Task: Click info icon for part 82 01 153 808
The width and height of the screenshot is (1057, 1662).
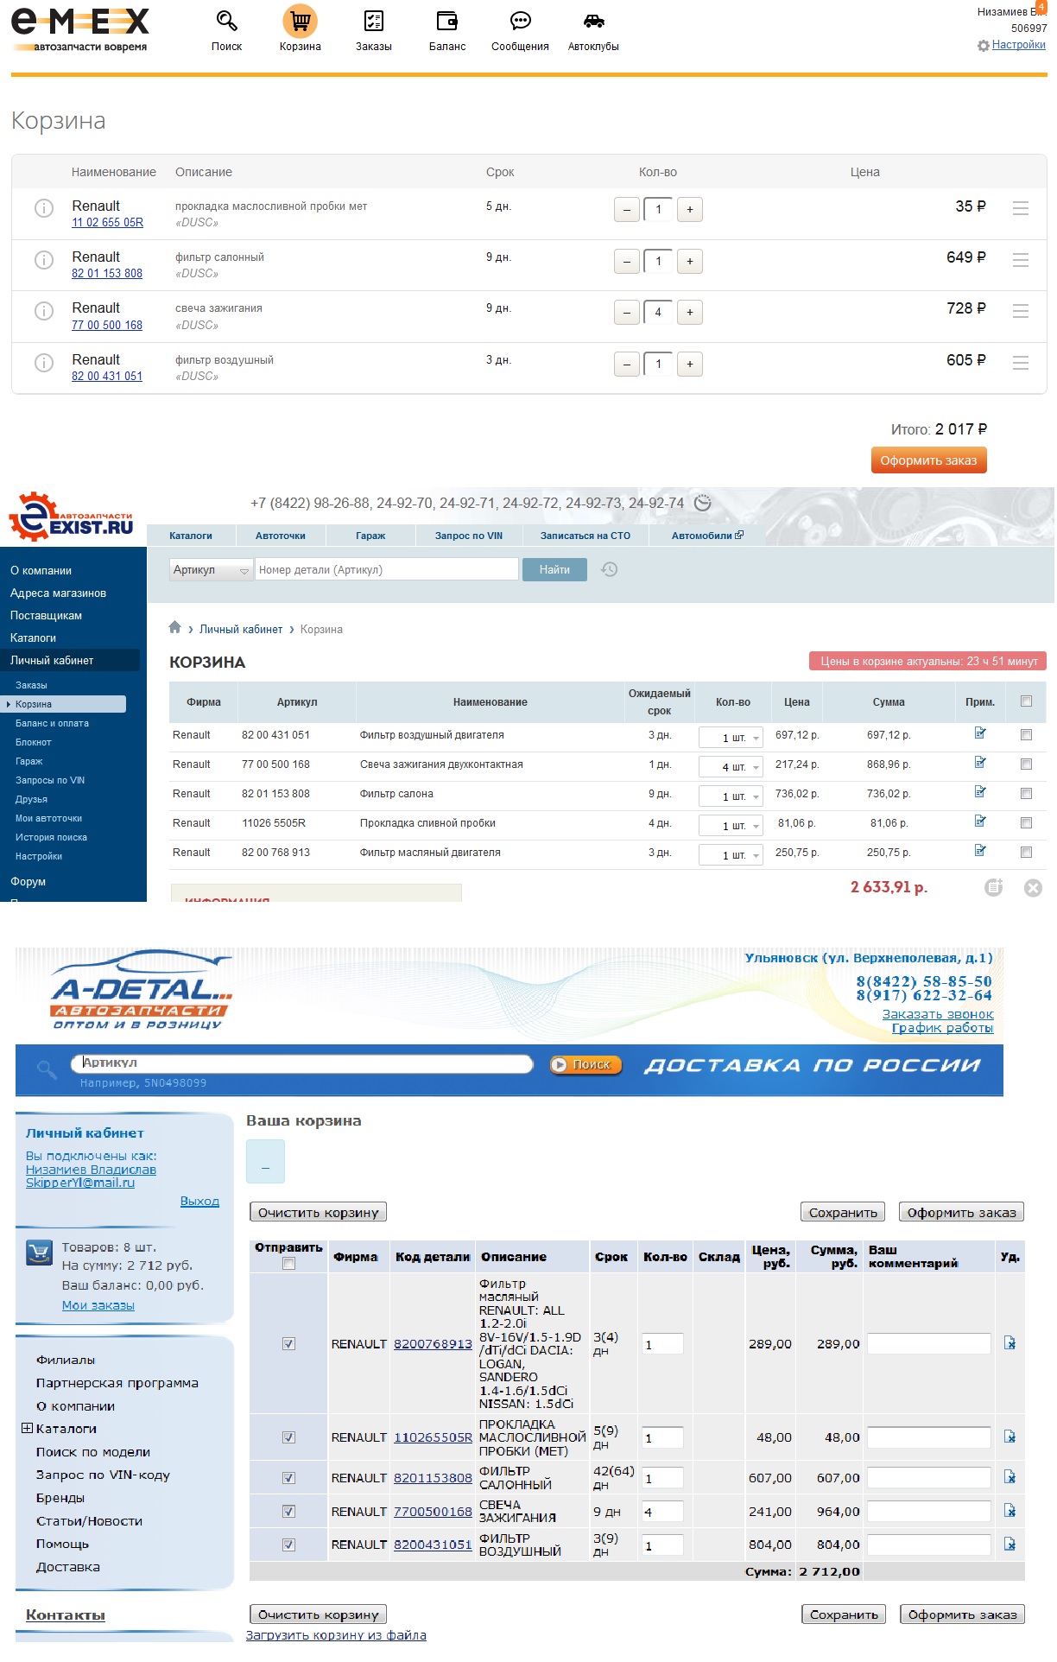Action: click(x=43, y=260)
